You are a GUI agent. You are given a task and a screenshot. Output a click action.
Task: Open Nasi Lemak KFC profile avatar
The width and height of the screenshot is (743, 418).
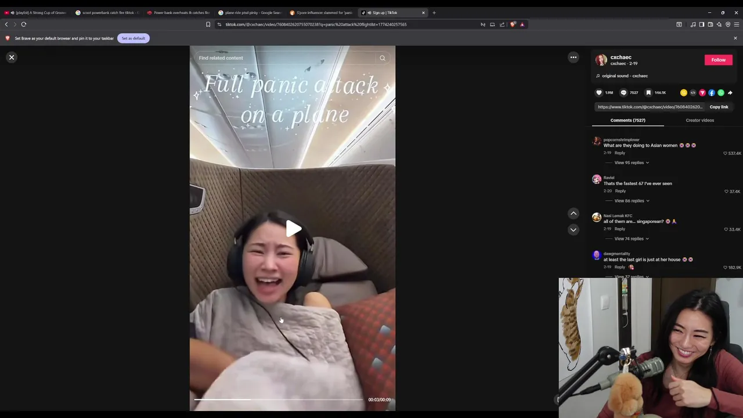[597, 217]
